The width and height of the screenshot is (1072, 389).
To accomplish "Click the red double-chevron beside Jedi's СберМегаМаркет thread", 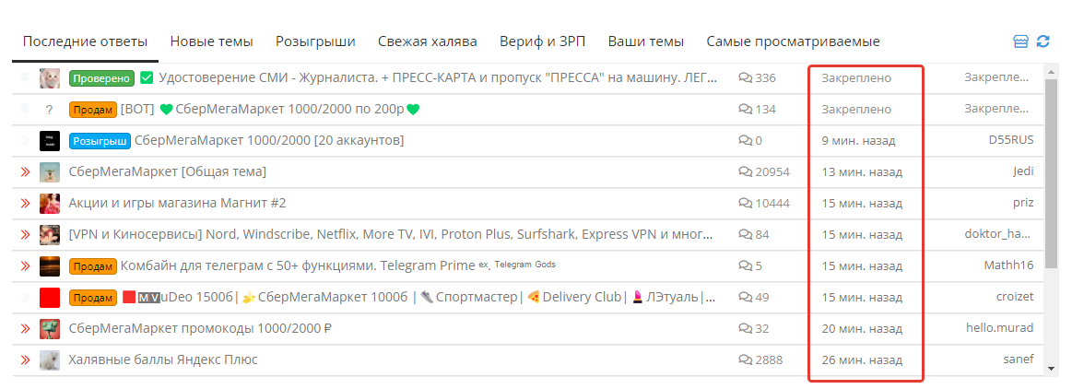I will (x=26, y=171).
